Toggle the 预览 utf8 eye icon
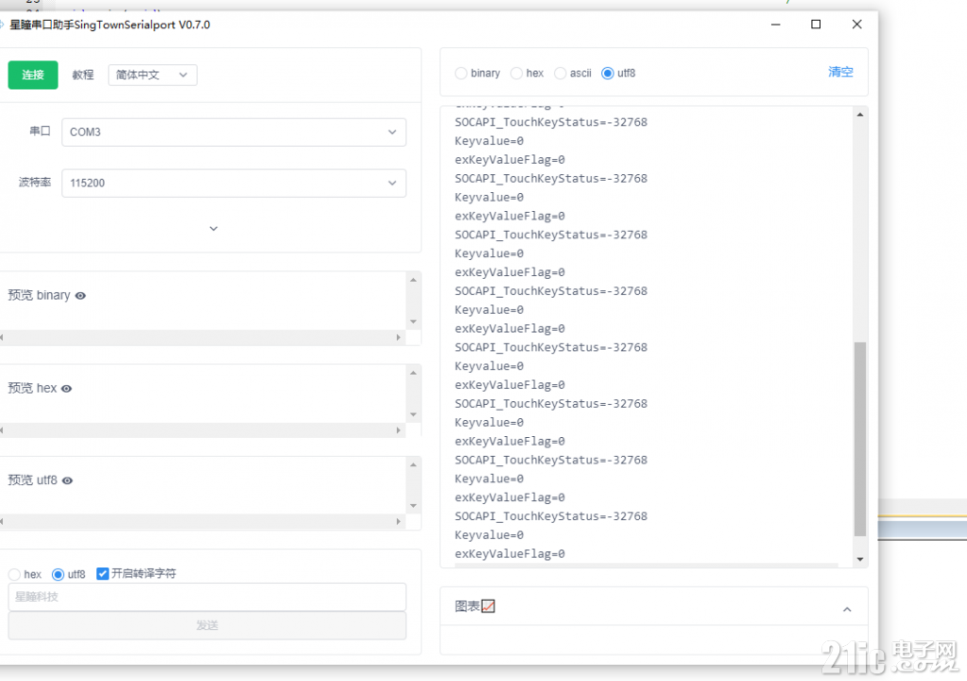 67,480
